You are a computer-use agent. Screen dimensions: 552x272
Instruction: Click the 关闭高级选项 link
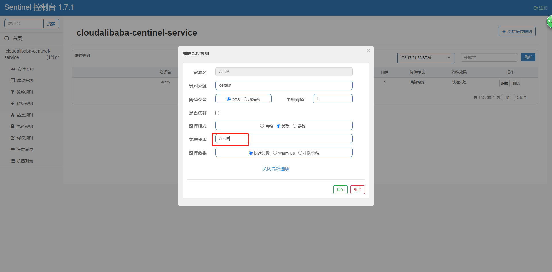276,169
